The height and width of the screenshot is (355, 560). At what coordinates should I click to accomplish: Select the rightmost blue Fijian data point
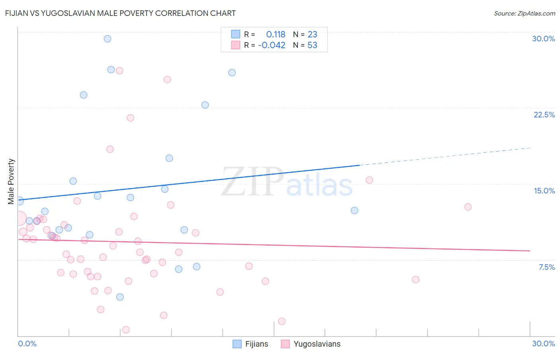[x=354, y=211]
